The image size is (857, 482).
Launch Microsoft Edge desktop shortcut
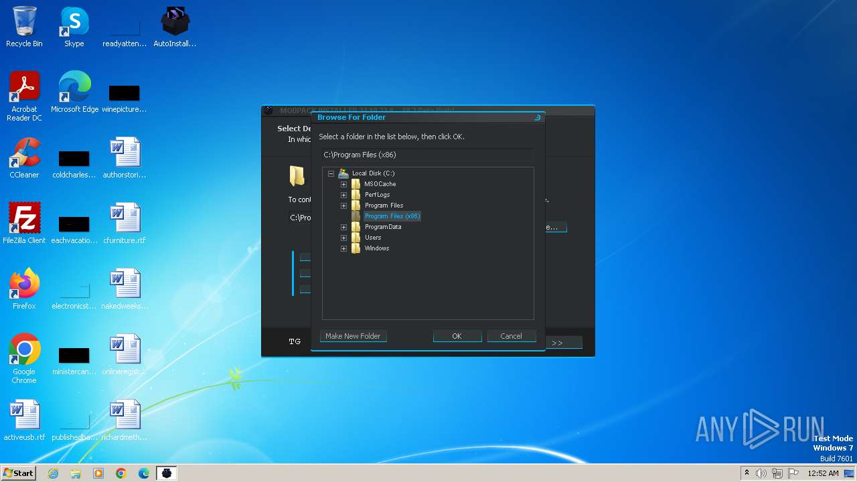(x=74, y=92)
